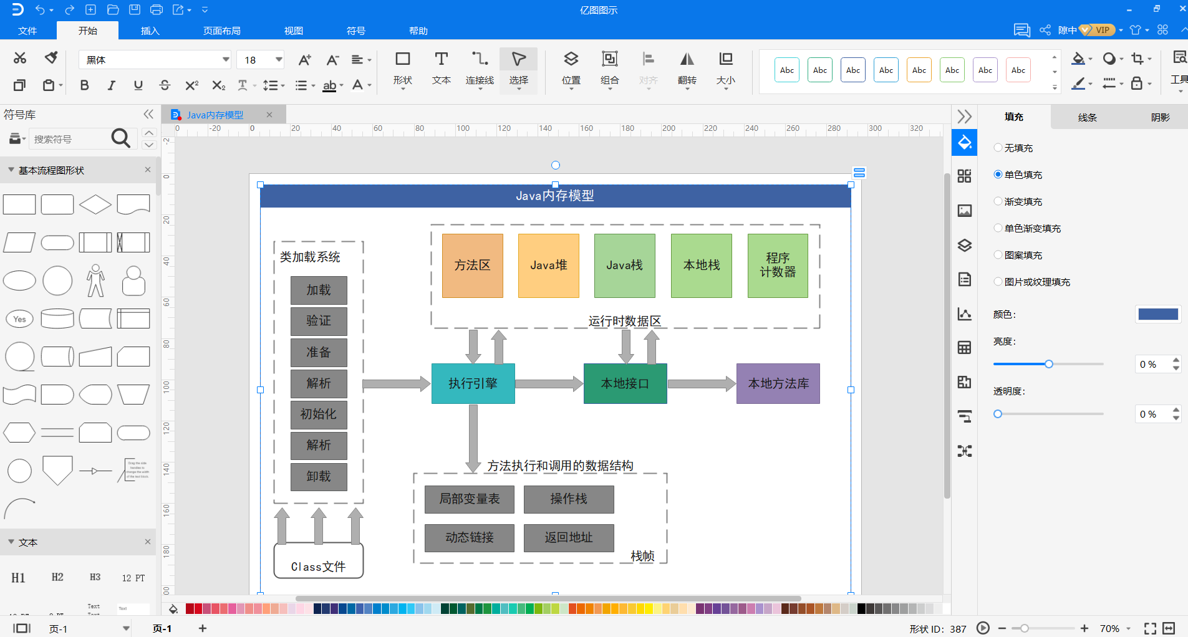Click the fill 颜色 blue color swatch
Screen dimensions: 1188x637
1158,314
